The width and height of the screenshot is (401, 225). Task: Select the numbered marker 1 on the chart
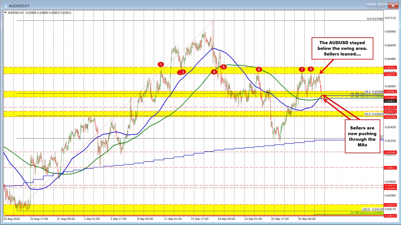pos(161,64)
